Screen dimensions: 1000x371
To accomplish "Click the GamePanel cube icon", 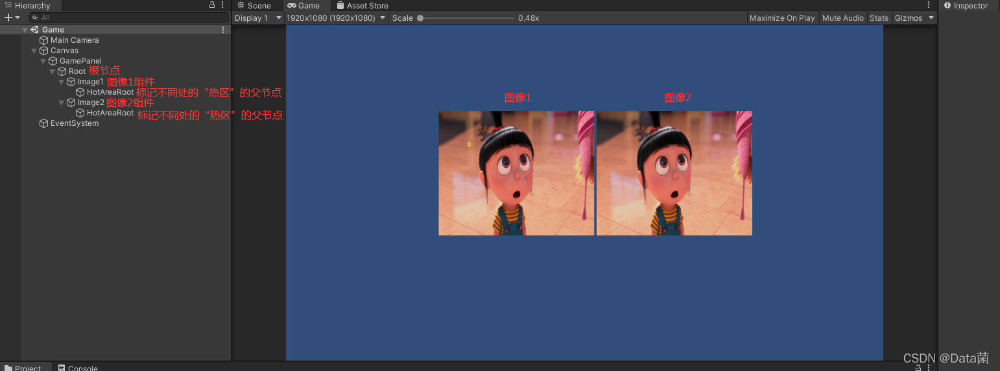I will (53, 61).
